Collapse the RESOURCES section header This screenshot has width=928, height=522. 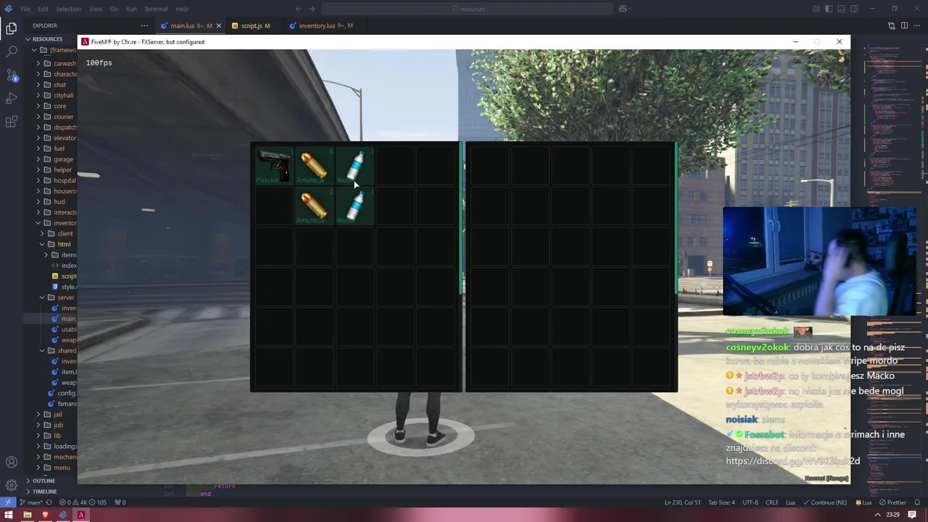tap(51, 39)
